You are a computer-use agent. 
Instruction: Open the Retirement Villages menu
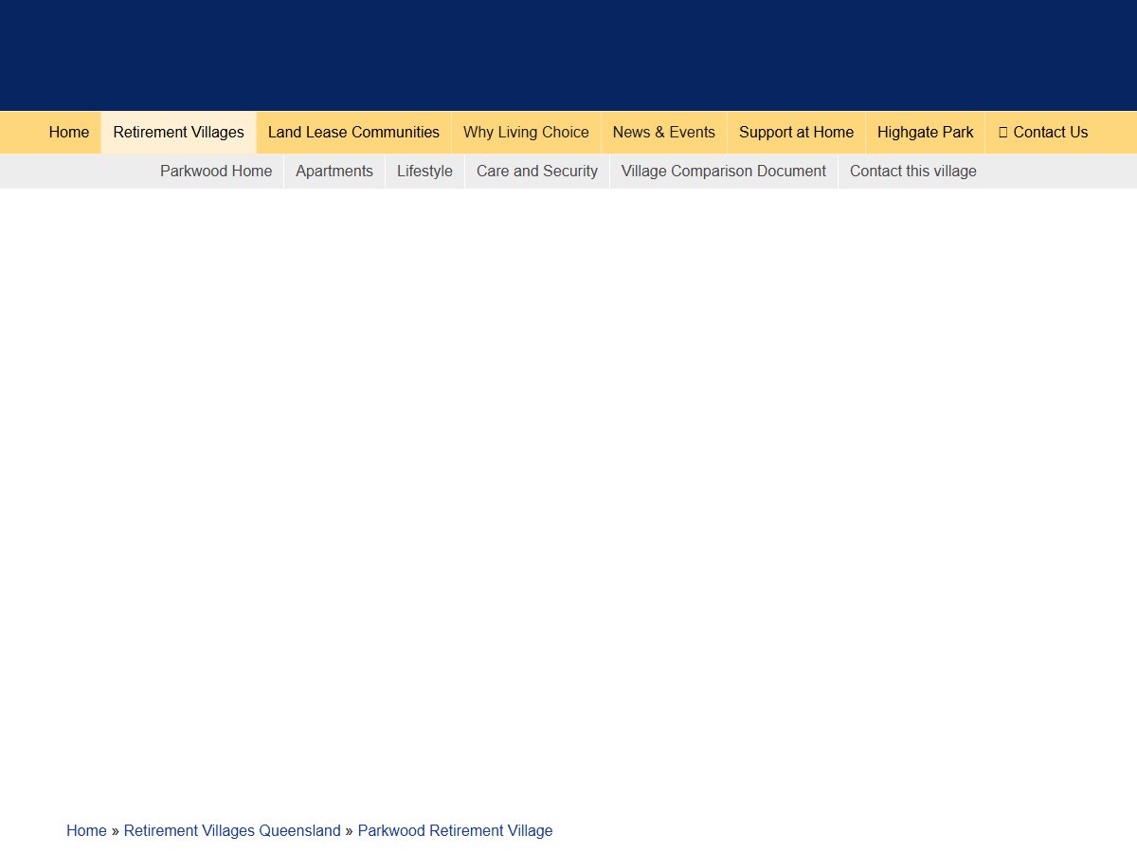coord(179,133)
